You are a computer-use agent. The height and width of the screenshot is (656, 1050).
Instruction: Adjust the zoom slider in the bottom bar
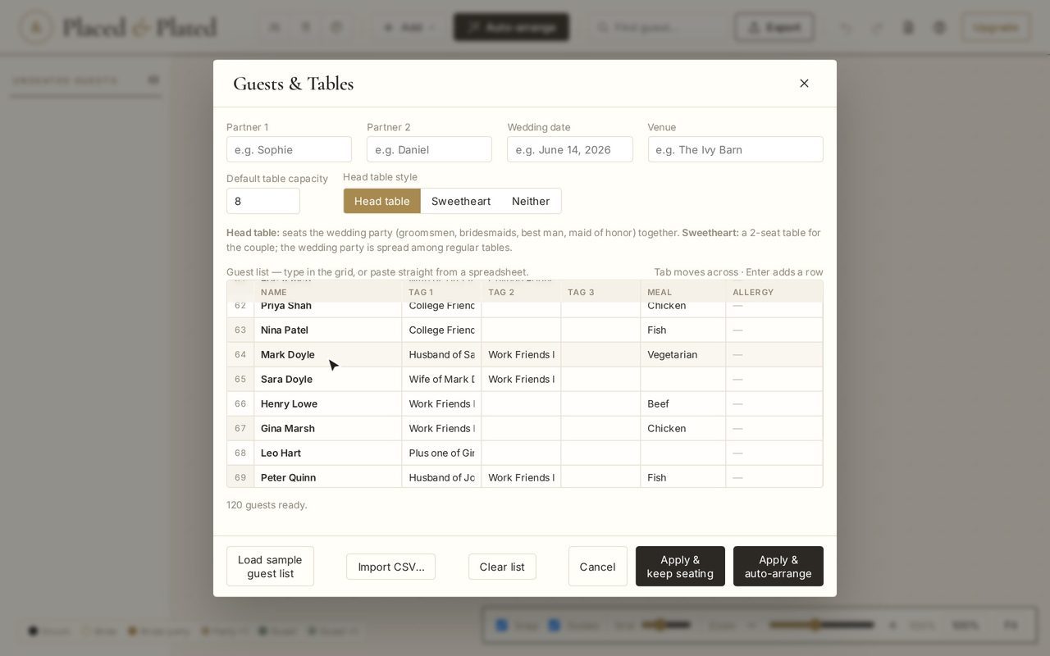[820, 625]
